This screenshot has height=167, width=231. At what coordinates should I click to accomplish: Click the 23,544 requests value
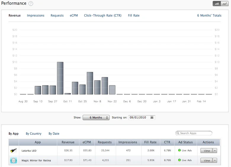pos(105,150)
